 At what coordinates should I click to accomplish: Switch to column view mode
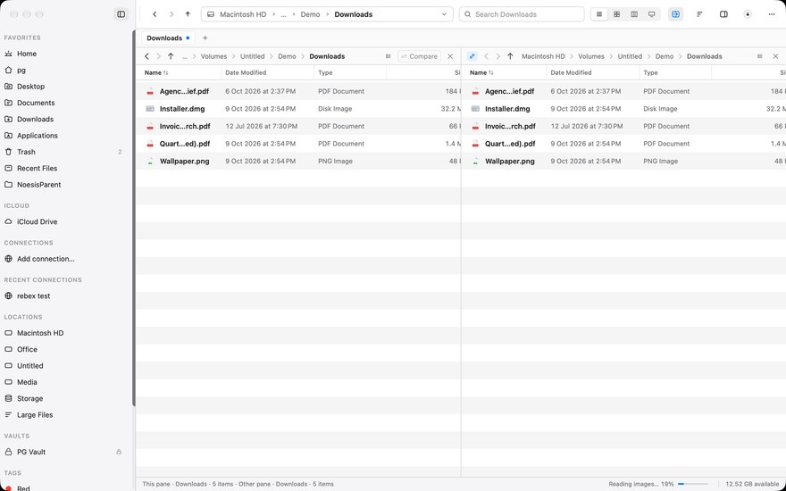coord(634,14)
